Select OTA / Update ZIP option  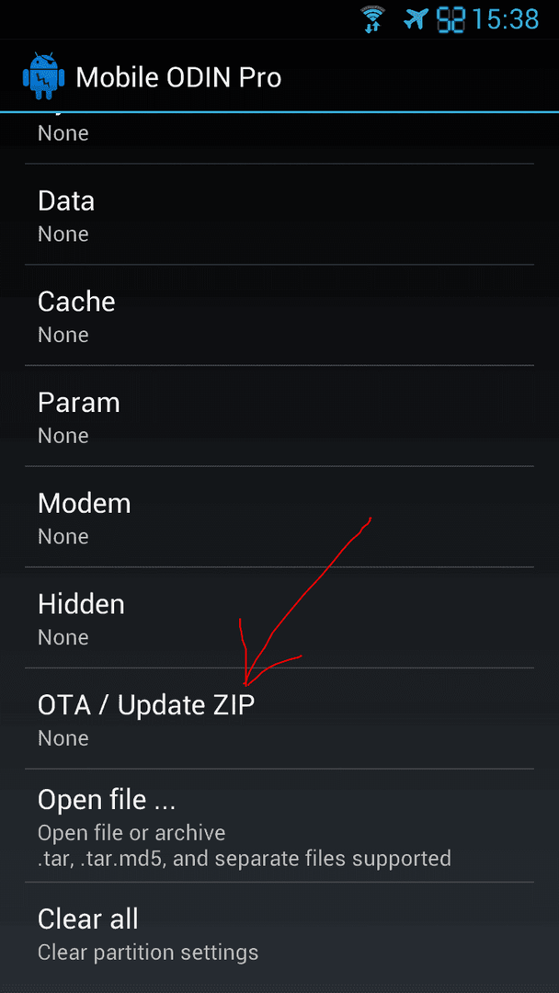pyautogui.click(x=279, y=718)
